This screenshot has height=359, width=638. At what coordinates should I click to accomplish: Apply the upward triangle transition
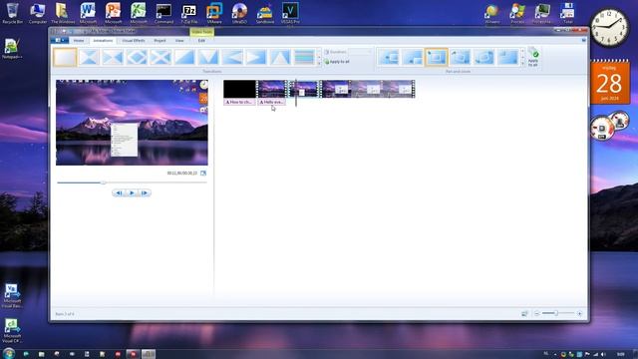click(x=280, y=58)
